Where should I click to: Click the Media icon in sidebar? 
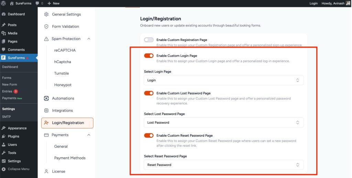(x=3, y=33)
